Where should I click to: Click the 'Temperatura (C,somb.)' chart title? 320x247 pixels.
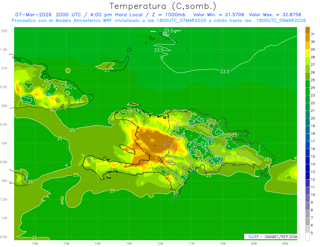tap(163, 6)
